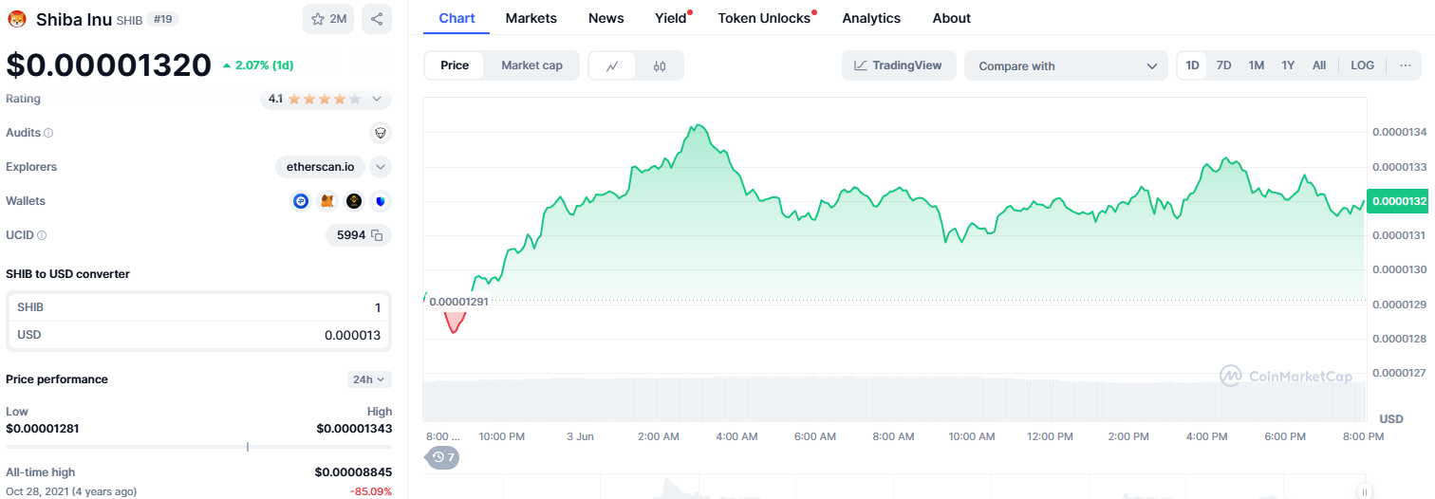The width and height of the screenshot is (1435, 499).
Task: Open the News tab
Action: point(606,18)
